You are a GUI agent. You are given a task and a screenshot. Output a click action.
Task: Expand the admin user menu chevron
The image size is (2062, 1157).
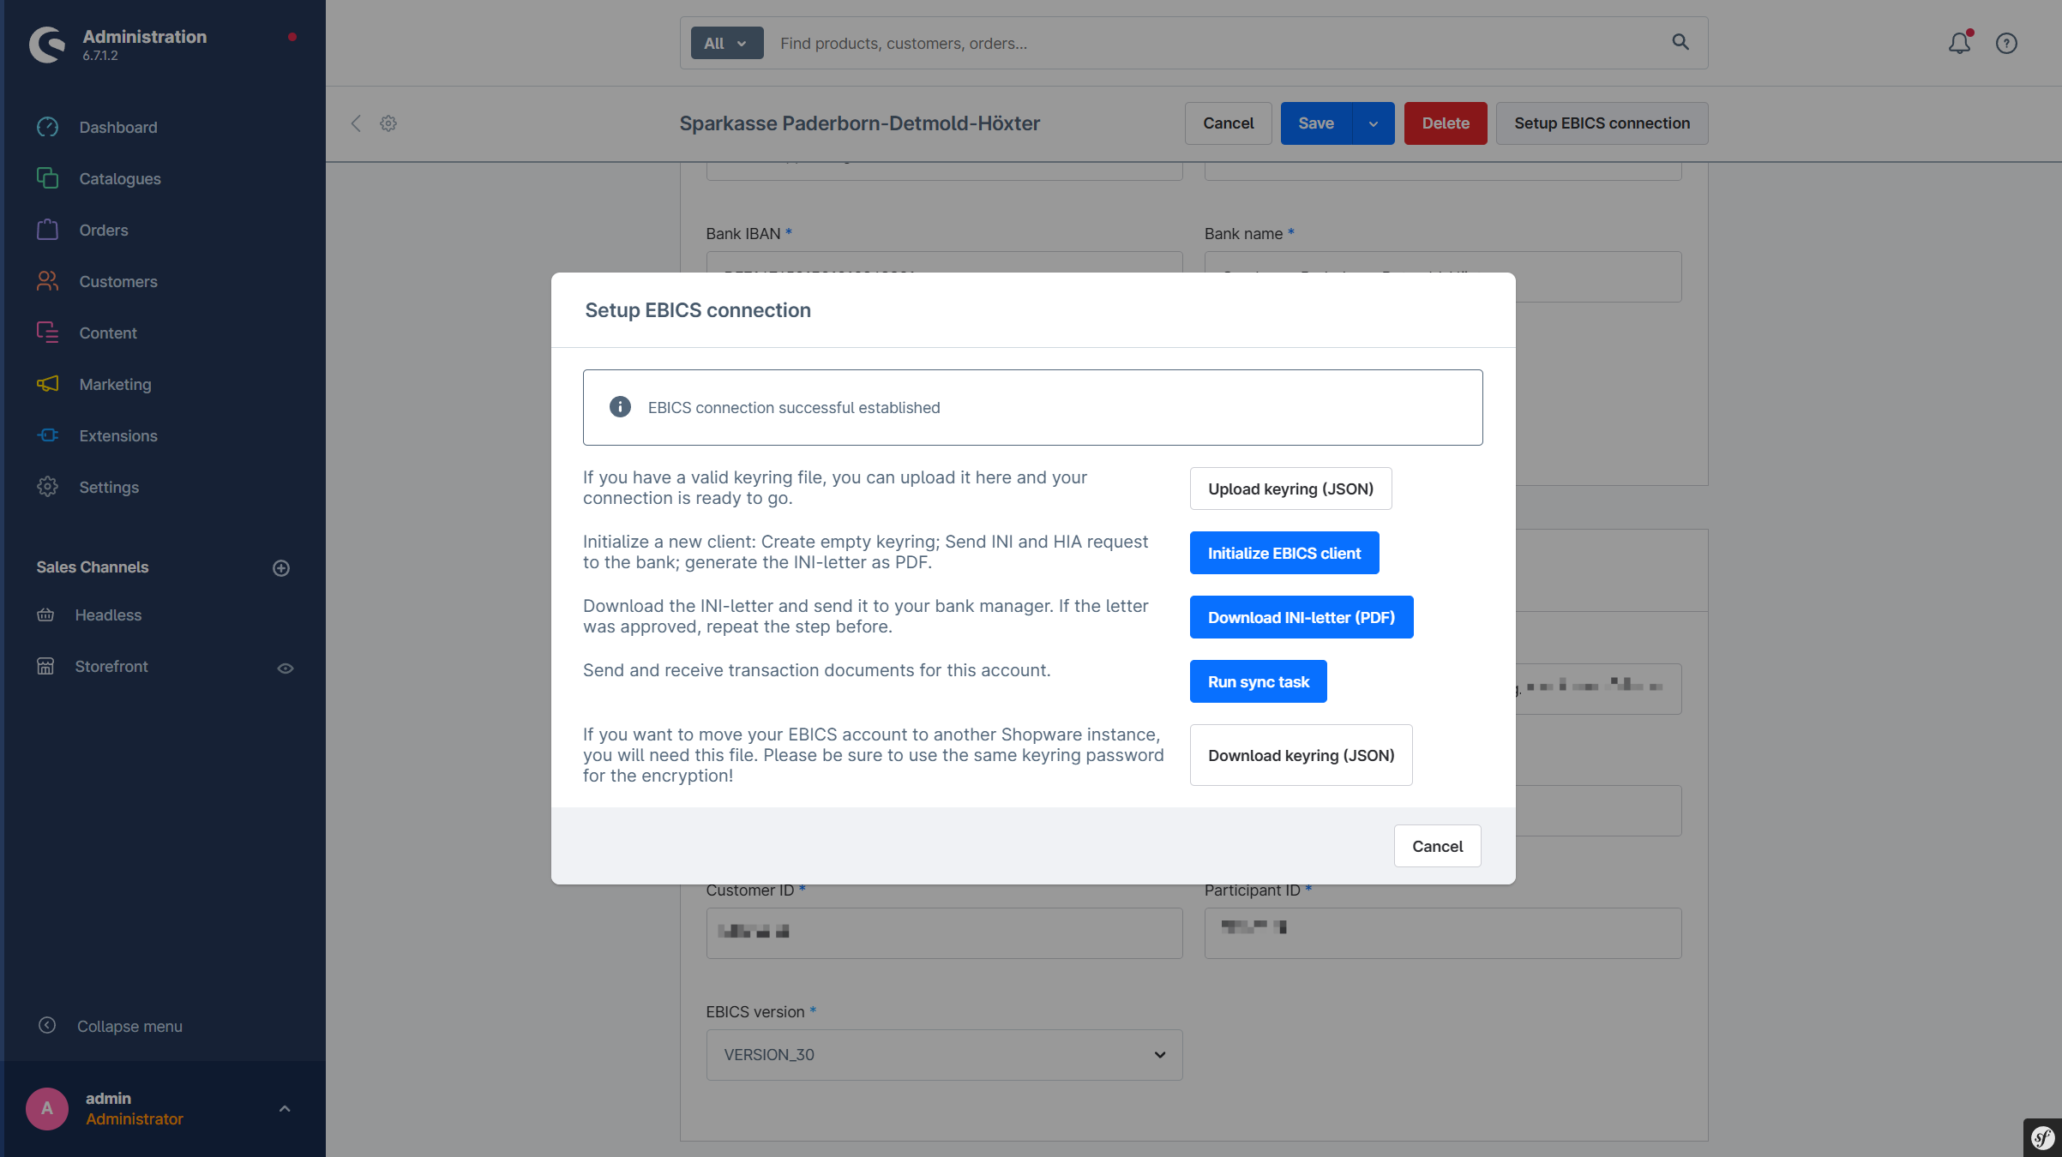point(285,1109)
